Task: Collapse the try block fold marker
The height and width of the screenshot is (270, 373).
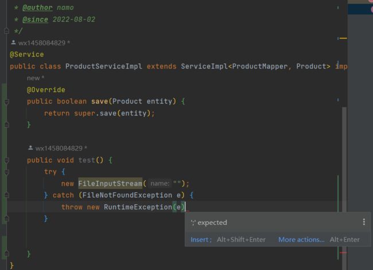Action: click(7, 172)
